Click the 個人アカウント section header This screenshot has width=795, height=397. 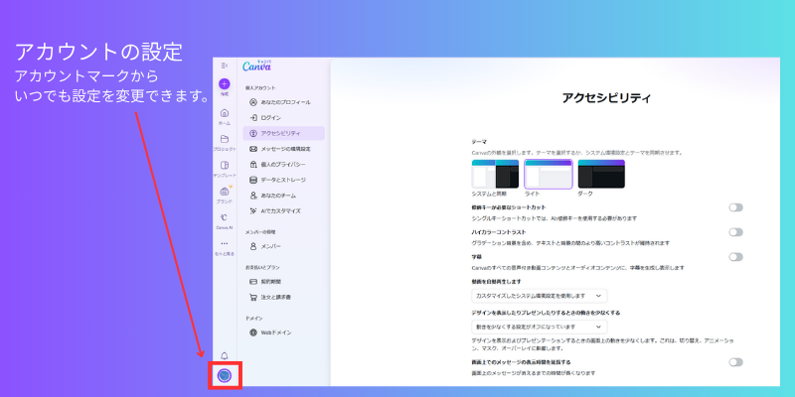[260, 87]
